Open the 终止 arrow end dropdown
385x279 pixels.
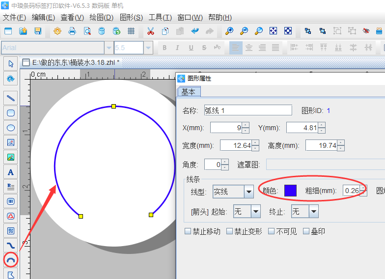tap(313, 212)
